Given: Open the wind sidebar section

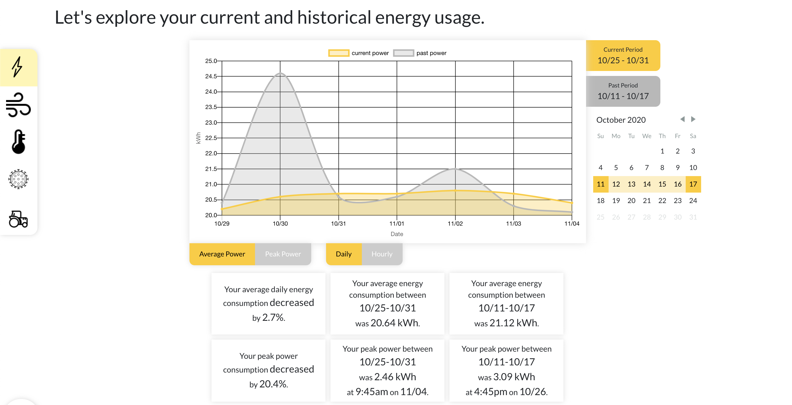Looking at the screenshot, I should click(x=18, y=105).
